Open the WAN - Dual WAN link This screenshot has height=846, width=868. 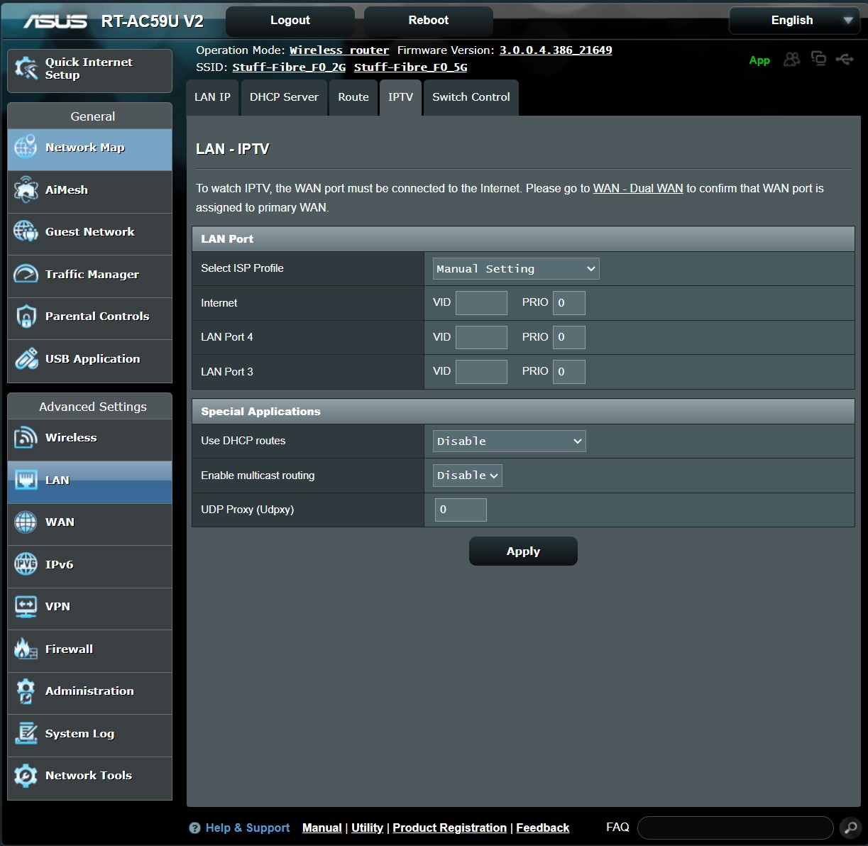(638, 189)
